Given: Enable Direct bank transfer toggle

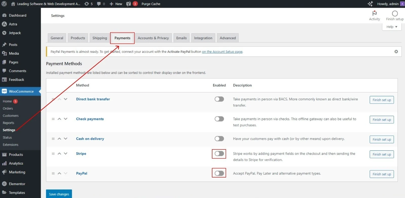Looking at the screenshot, I should (x=219, y=99).
